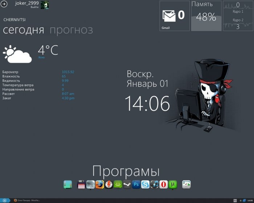
Task: Switch to the Mozilla Firefox taskbar window
Action: (27, 200)
